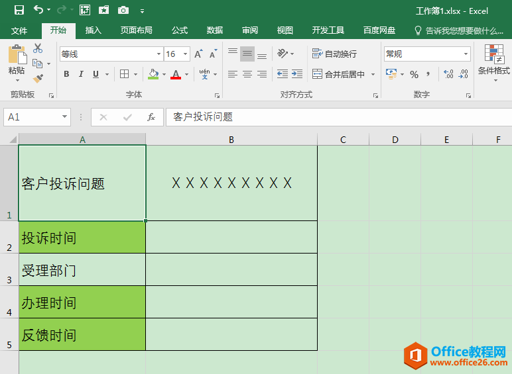
Task: Click Increase Indent icon
Action: (297, 74)
